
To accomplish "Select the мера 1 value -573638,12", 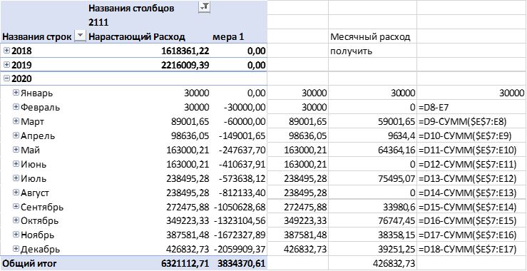I will (x=242, y=179).
